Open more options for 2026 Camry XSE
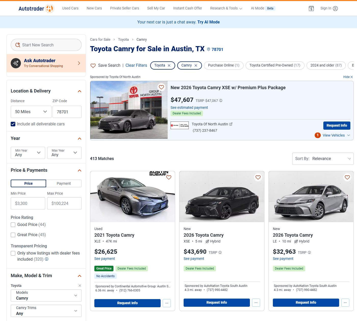Image resolution: width=357 pixels, height=321 pixels. pos(256,303)
